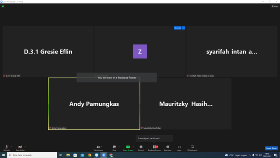Image resolution: width=280 pixels, height=158 pixels.
Task: Open Whiteboards
Action: [192, 148]
